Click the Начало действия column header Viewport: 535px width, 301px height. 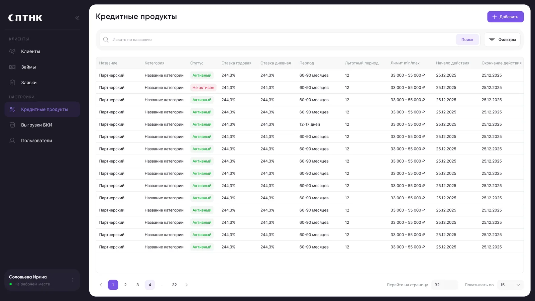pyautogui.click(x=453, y=63)
